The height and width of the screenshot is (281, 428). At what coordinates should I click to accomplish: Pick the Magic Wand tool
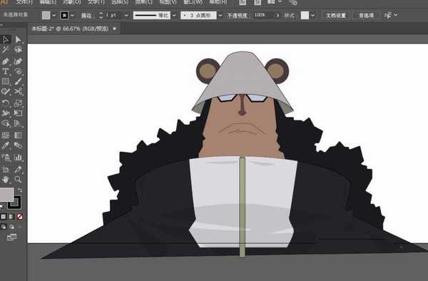click(6, 50)
